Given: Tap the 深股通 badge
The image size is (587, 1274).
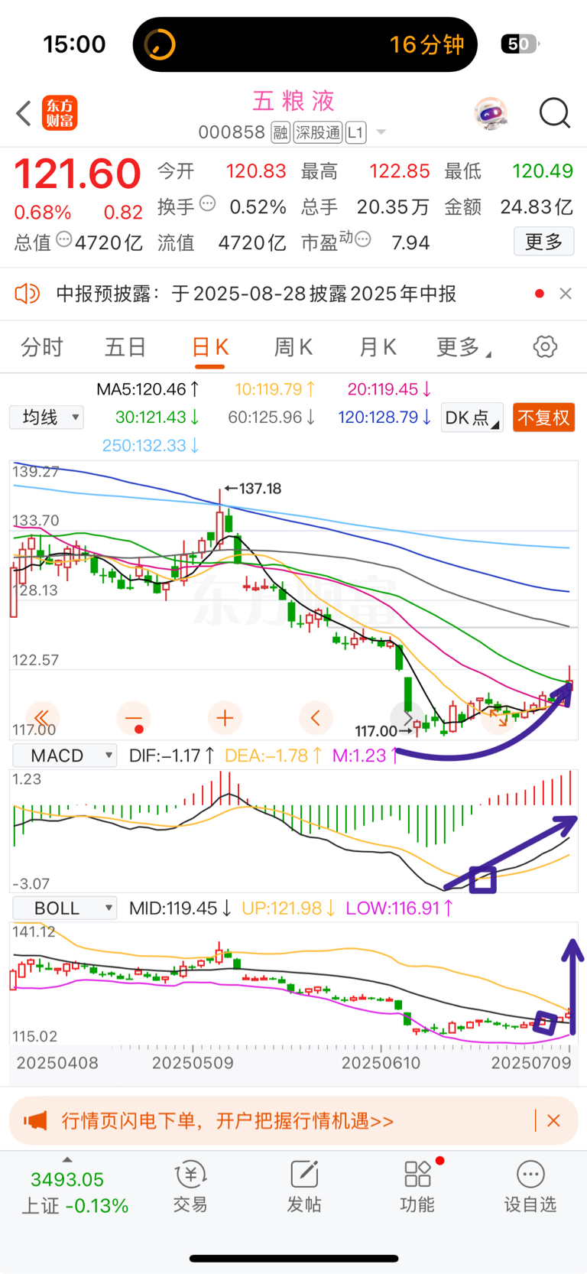Looking at the screenshot, I should coord(318,132).
